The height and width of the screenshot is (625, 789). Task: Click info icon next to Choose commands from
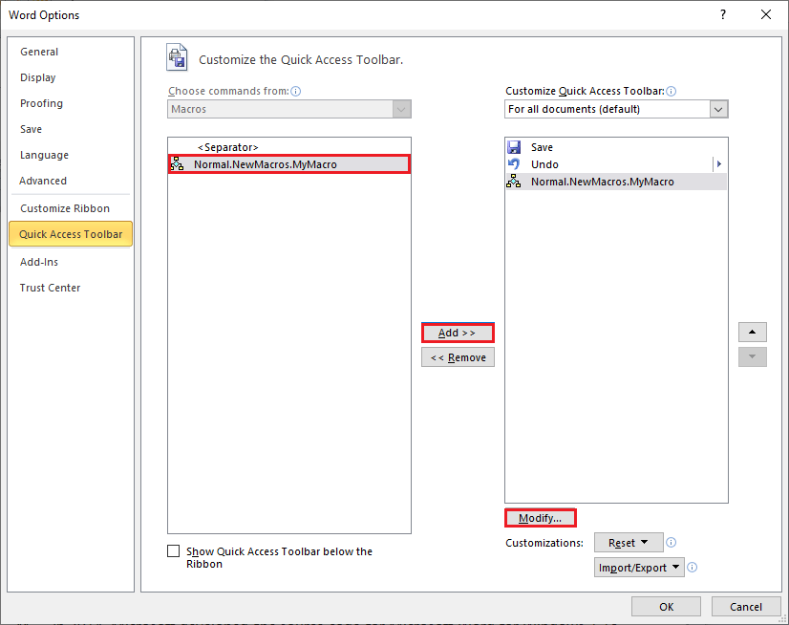[x=296, y=91]
